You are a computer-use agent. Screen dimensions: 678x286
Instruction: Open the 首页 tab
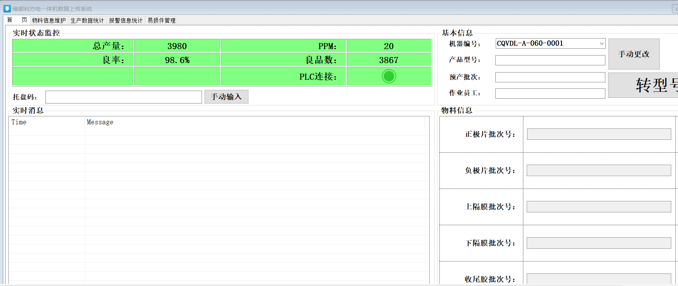[17, 20]
